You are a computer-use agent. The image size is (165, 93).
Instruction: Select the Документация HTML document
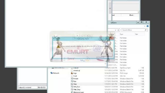(78, 92)
